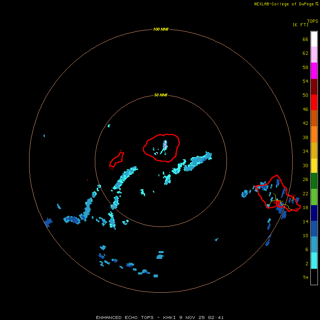The image size is (320, 320).
Task: Click the 6 legend value
Action: tap(307, 250)
